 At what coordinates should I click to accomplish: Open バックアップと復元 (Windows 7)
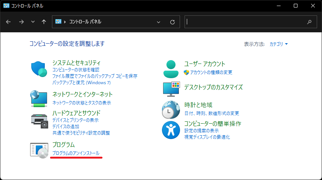point(81,82)
